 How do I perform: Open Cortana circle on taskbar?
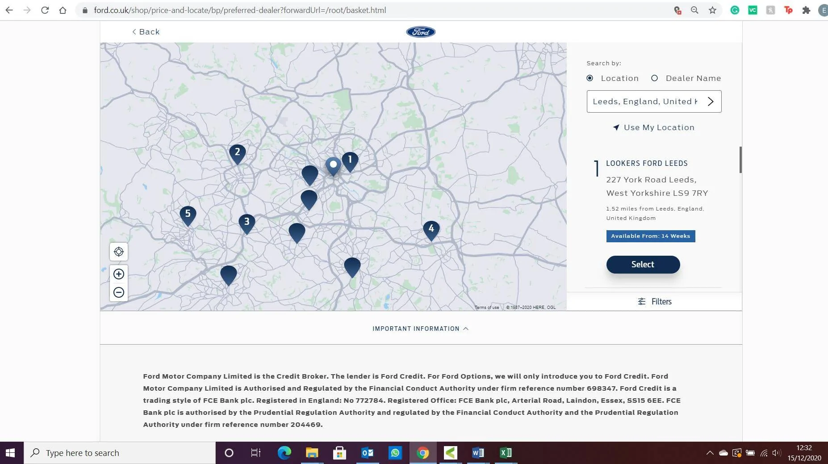[x=229, y=453]
